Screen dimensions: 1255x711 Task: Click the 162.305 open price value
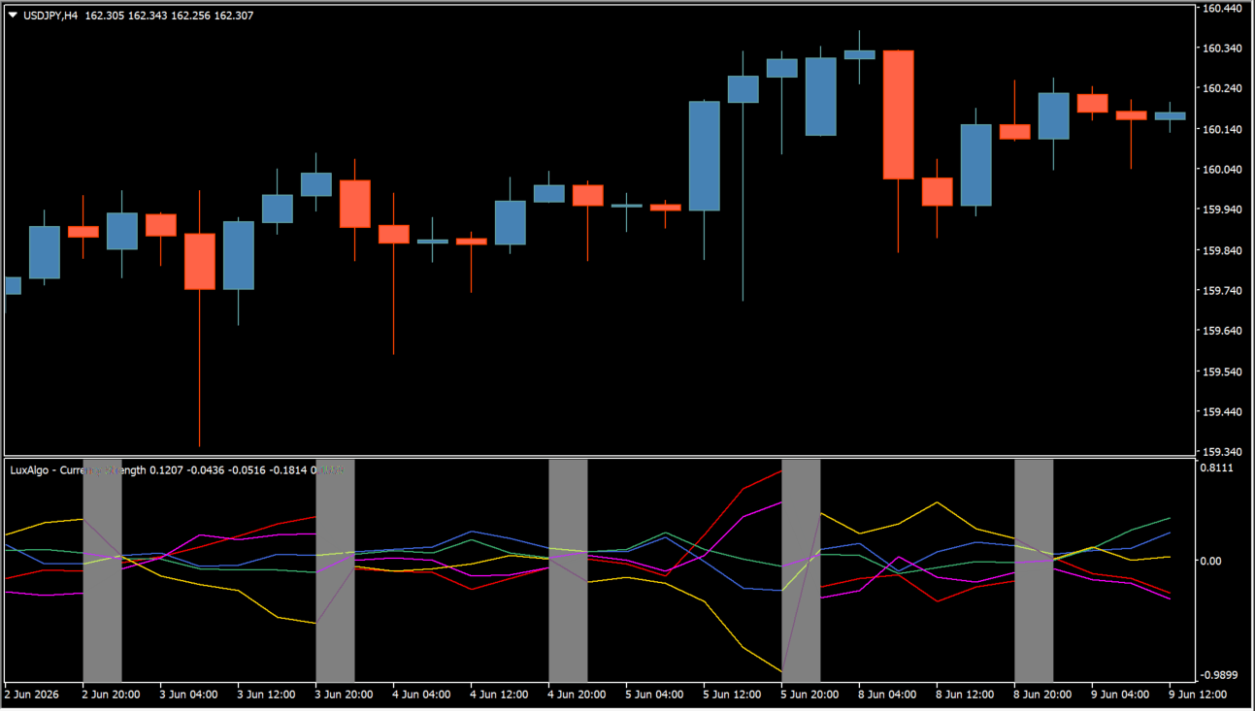click(105, 16)
